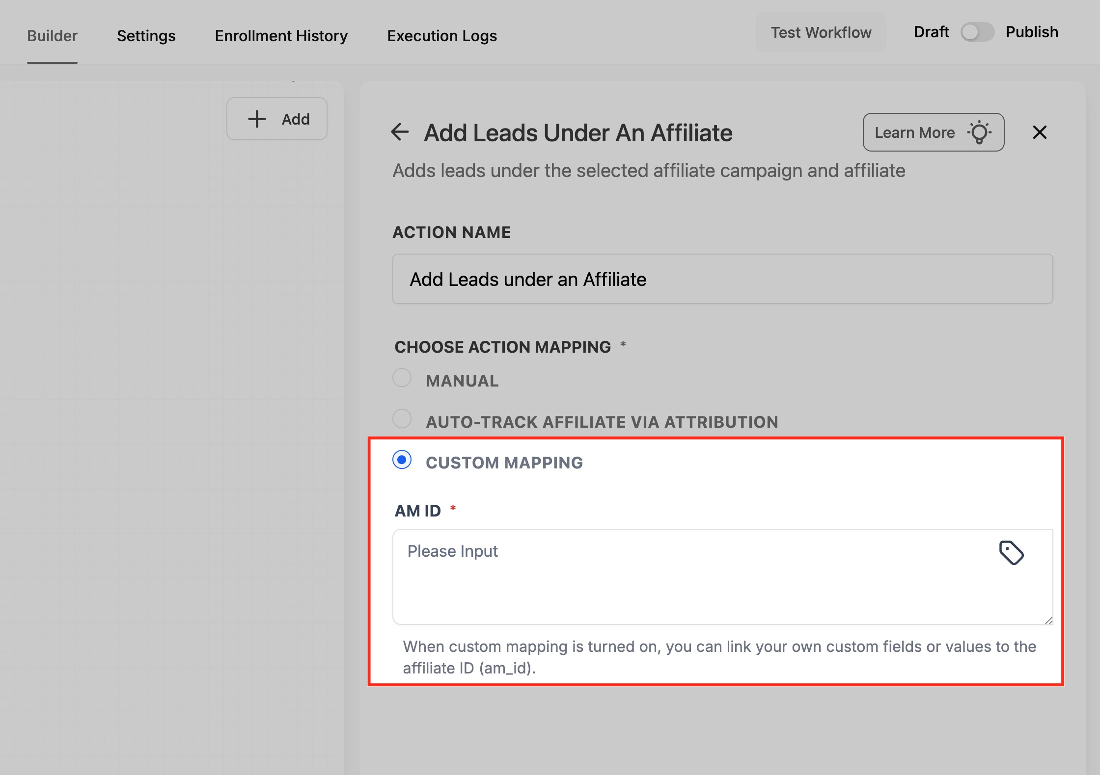Grab the AM ID textarea resize handle
Screen dimensions: 1100x775
[x=1048, y=620]
